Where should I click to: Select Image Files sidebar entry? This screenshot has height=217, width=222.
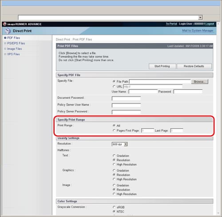tap(15, 49)
